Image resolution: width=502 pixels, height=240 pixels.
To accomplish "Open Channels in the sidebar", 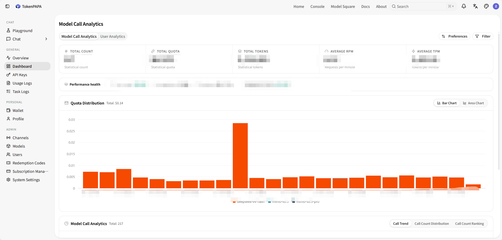I will pyautogui.click(x=27, y=138).
